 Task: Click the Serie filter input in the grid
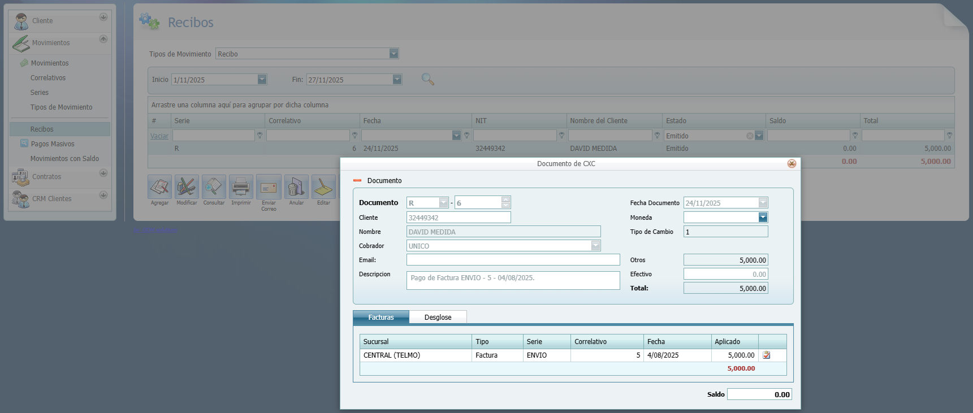[214, 136]
